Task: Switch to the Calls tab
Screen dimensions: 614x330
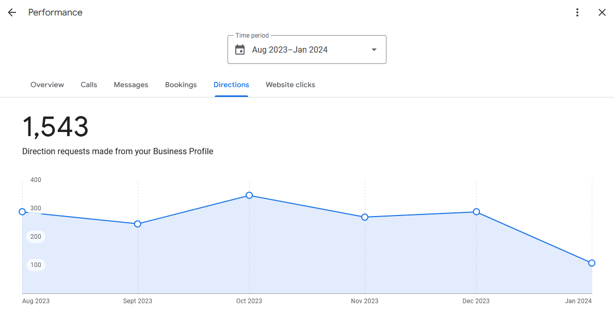Action: pyautogui.click(x=89, y=85)
